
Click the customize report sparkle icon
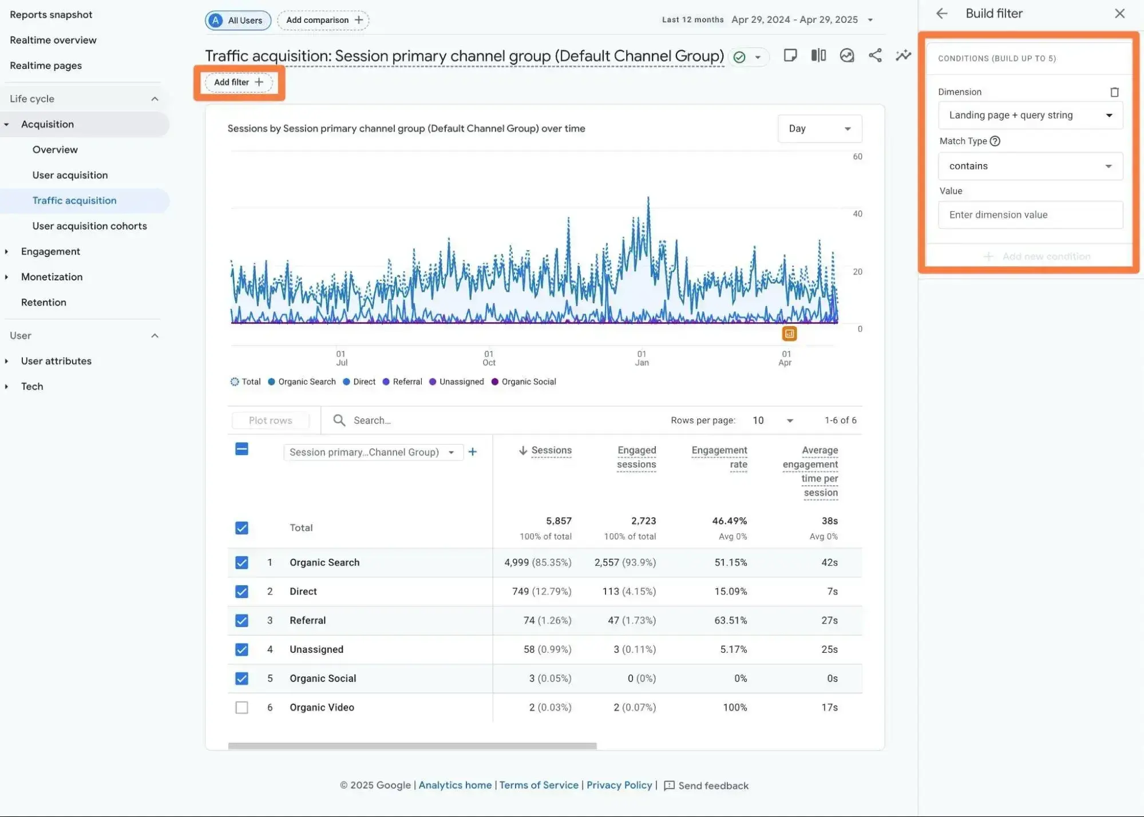click(x=903, y=55)
